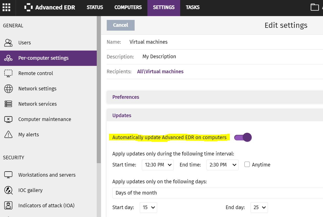Click the Network settings globe icon
The image size is (323, 217).
(x=8, y=89)
